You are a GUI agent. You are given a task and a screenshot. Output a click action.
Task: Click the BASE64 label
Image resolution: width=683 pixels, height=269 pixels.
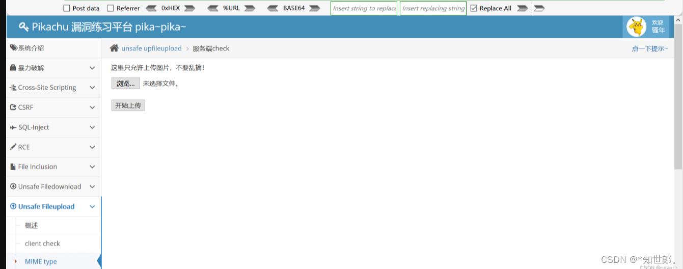pos(294,8)
